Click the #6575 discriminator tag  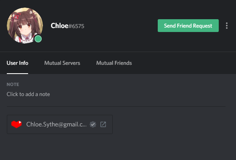76,26
